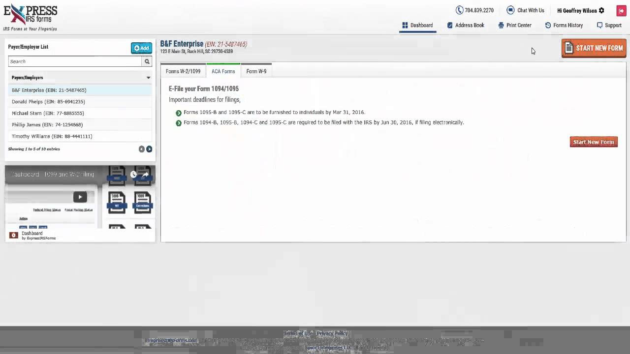
Task: Click the video channel icon beside Dashboard
Action: click(14, 236)
